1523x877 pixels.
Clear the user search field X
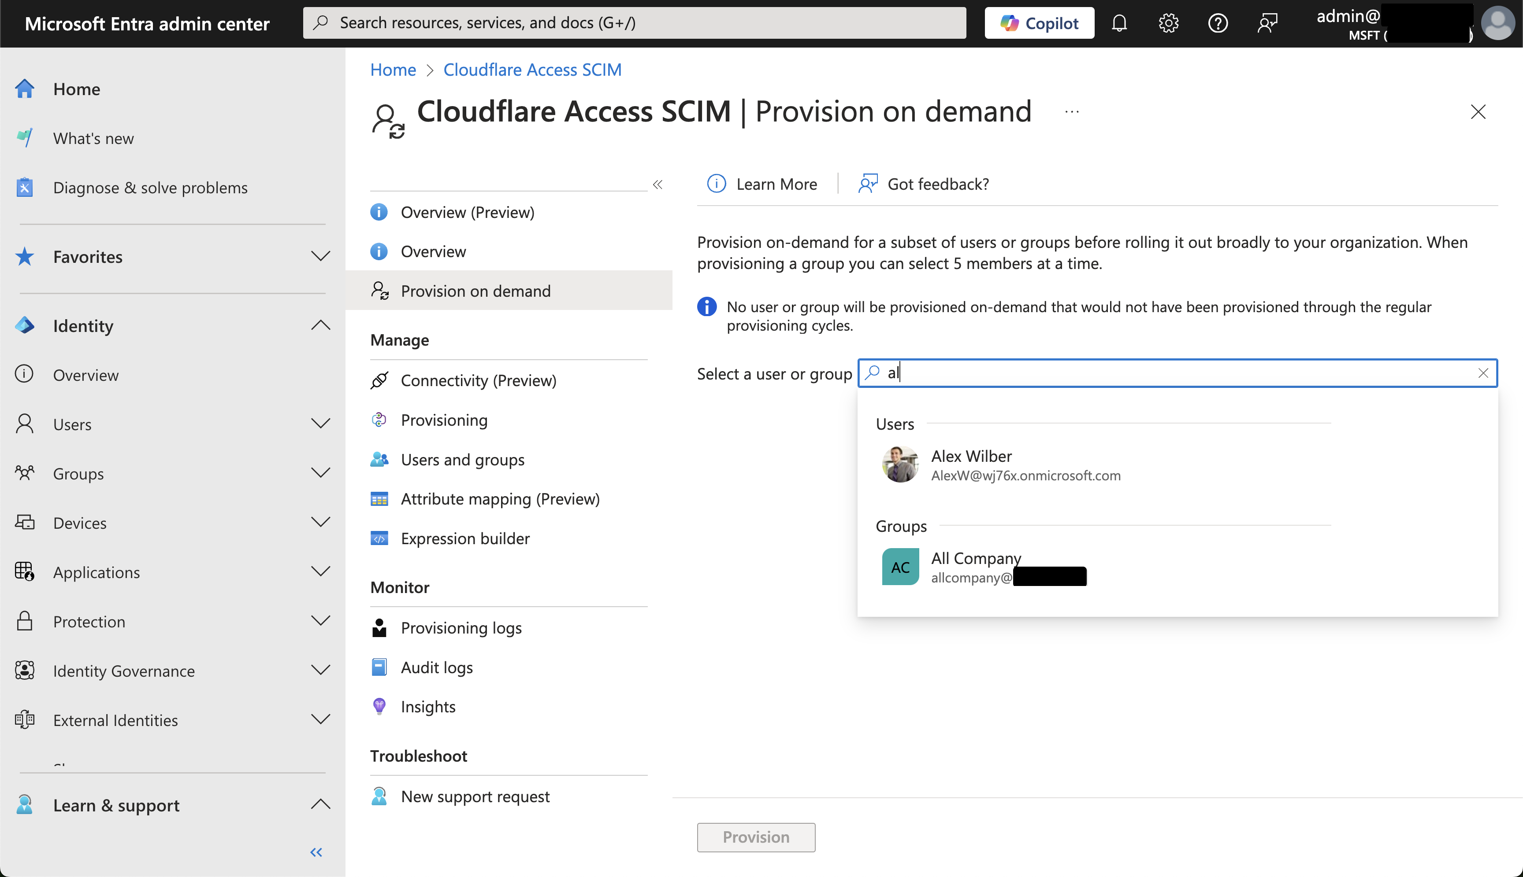point(1483,373)
